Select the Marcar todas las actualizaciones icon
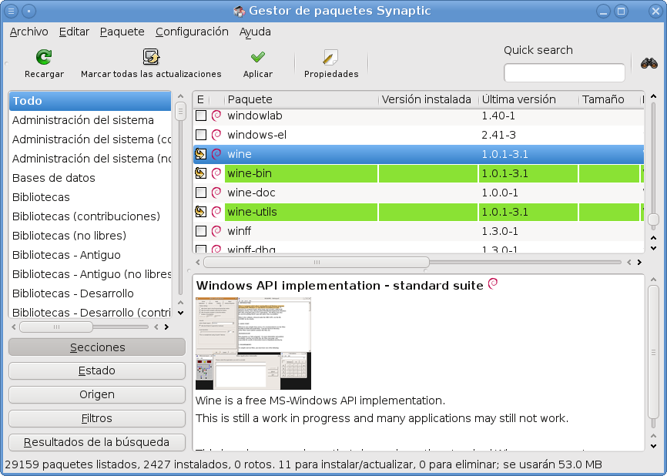 (x=151, y=59)
